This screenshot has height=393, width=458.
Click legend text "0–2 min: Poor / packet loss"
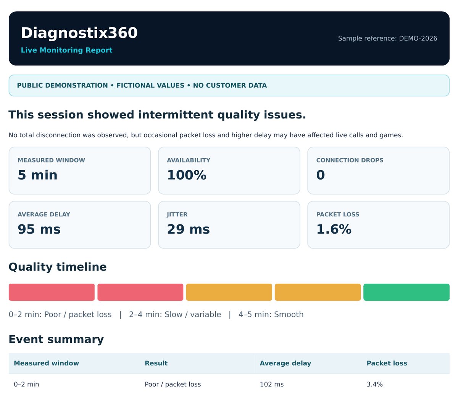click(x=60, y=315)
